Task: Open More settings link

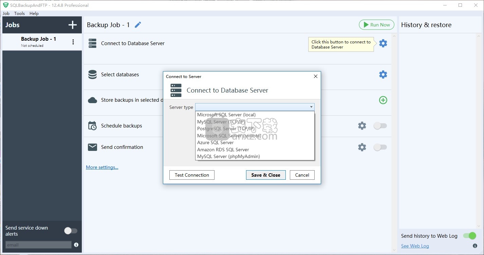Action: coord(102,167)
